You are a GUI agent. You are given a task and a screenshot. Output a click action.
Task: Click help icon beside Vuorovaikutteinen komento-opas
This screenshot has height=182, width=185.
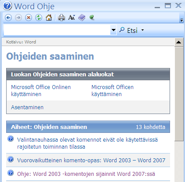click(x=11, y=159)
